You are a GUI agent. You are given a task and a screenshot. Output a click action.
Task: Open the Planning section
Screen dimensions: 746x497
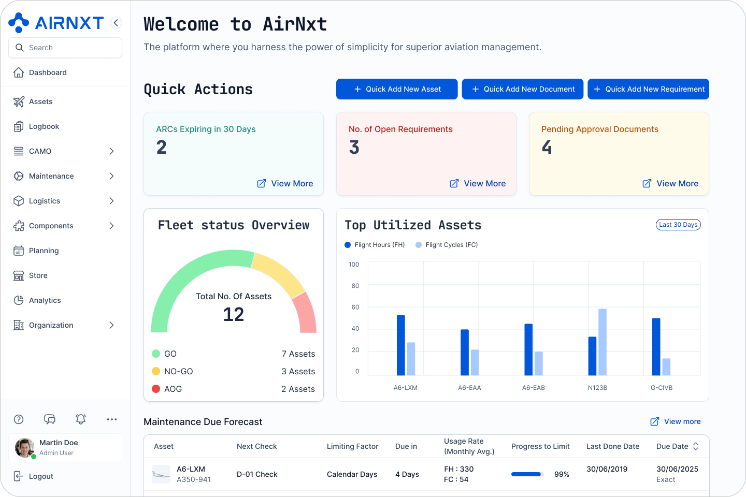pos(43,251)
